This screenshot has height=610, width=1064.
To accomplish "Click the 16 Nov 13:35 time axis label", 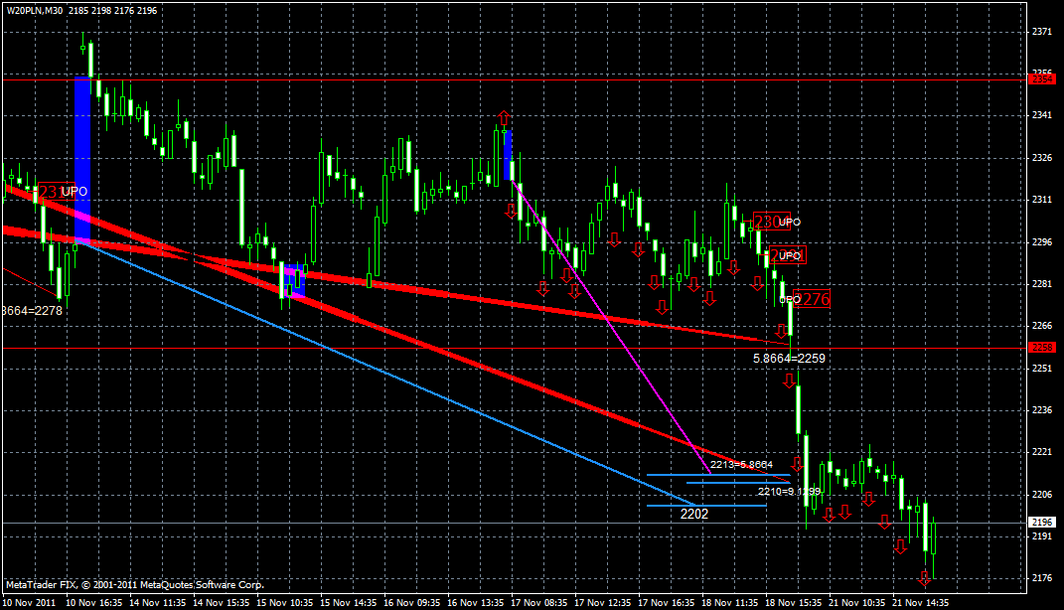I will click(x=476, y=602).
